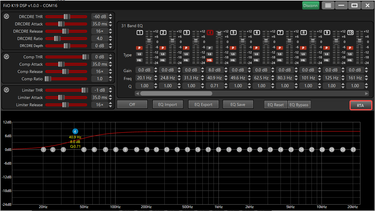Select EQ band 9 number box
This screenshot has height=211, width=375.
coord(327,32)
